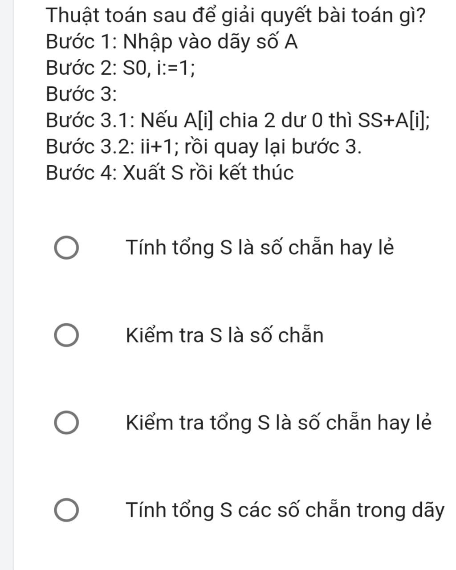Choose the 'Kiểm tra S là số chẵn' radio button
456x570 pixels.
(67, 335)
